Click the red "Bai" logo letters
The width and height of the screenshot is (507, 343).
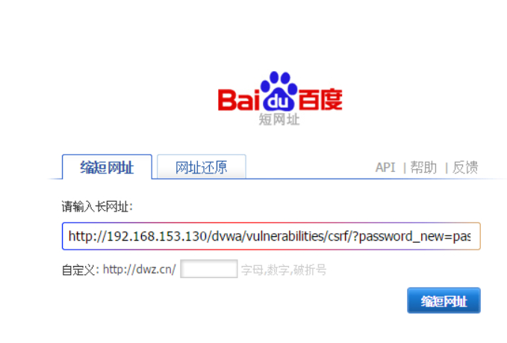[x=239, y=100]
